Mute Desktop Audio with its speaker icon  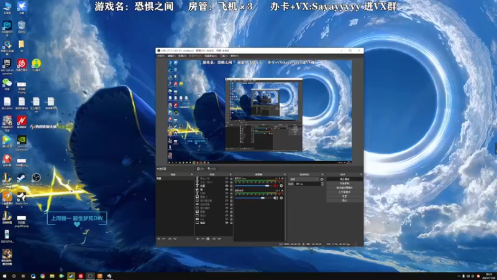point(275,198)
